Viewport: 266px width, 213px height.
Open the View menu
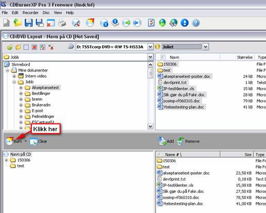tap(58, 13)
